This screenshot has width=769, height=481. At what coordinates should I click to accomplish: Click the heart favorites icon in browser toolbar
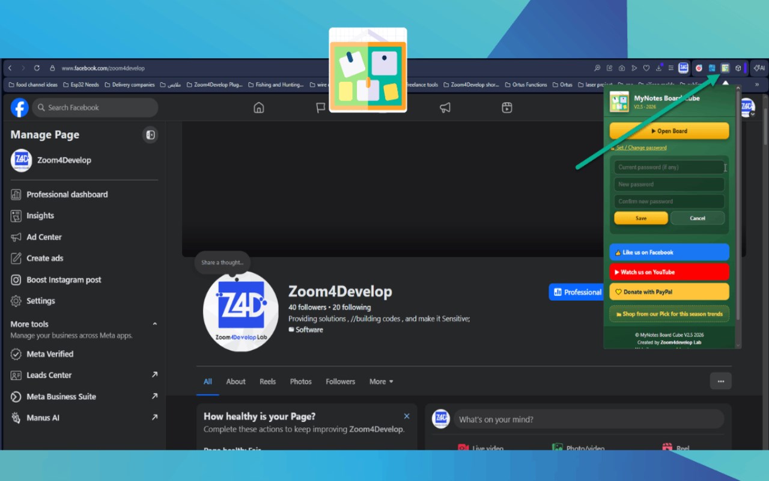coord(646,68)
